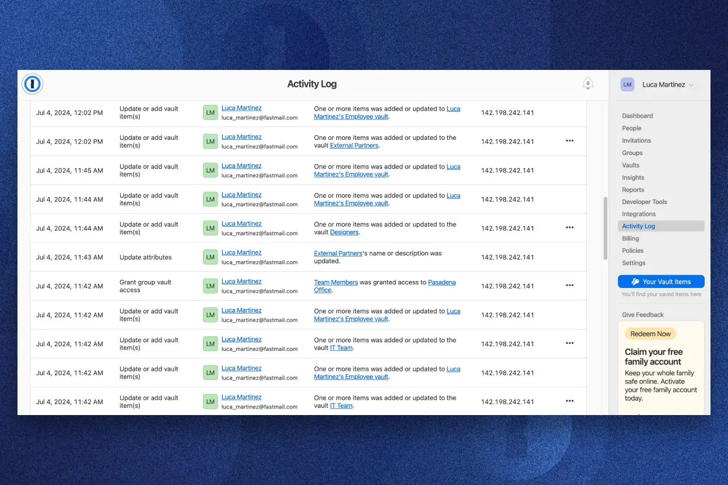Screen dimensions: 728x485
Task: Open Developer Tools in the sidebar
Action: [x=644, y=202]
